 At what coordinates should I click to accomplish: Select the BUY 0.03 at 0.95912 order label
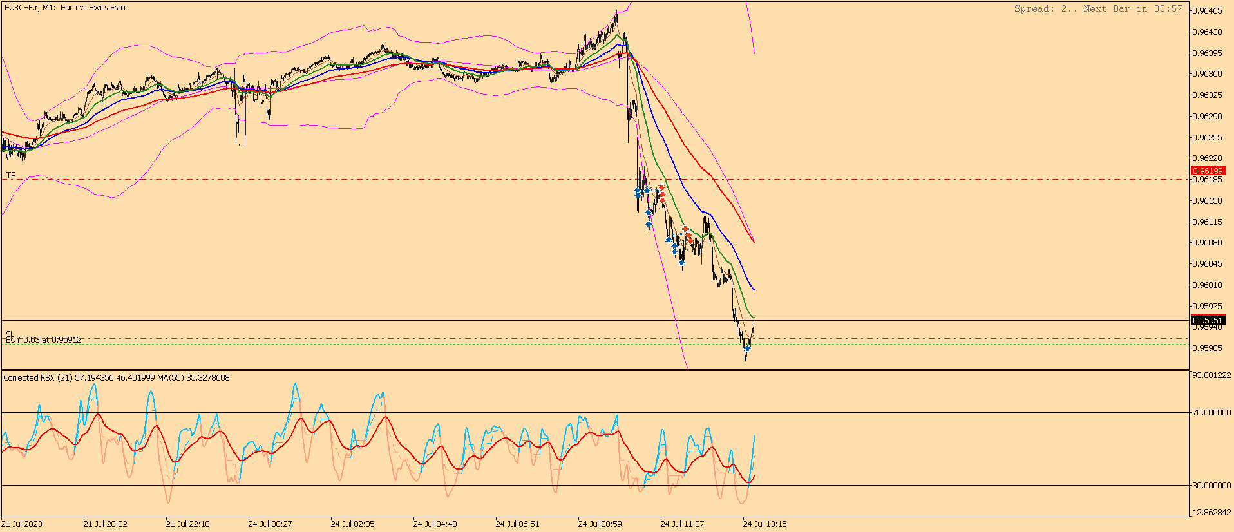(x=44, y=339)
